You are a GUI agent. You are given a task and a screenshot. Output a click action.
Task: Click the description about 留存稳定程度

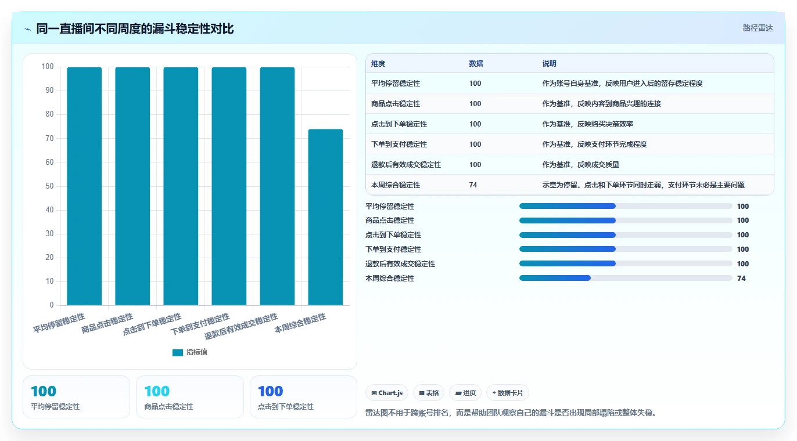(623, 84)
